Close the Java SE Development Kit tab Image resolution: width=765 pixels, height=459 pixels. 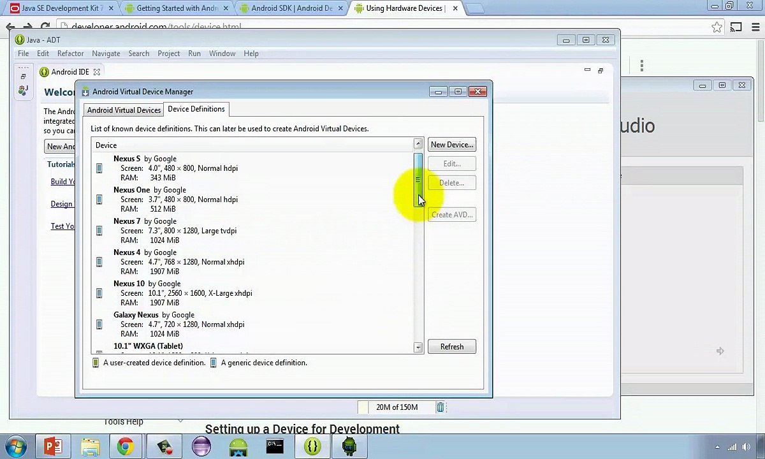(110, 8)
